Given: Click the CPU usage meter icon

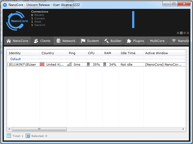Looking at the screenshot, I should point(88,64).
